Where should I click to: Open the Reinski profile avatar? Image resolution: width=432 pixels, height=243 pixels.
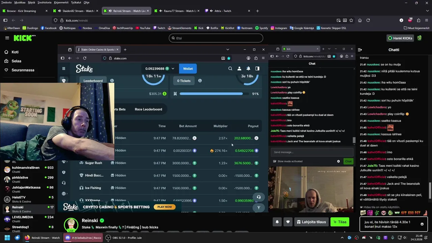click(x=71, y=225)
